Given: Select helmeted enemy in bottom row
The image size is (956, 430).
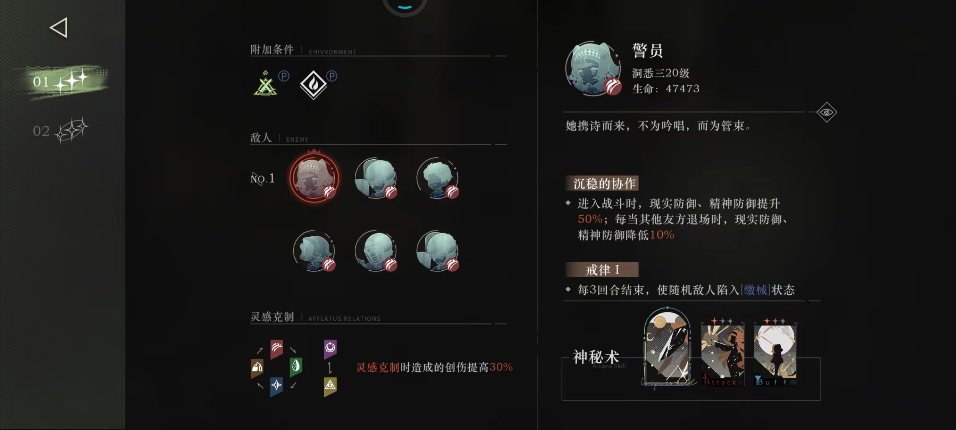Looking at the screenshot, I should coord(376,251).
